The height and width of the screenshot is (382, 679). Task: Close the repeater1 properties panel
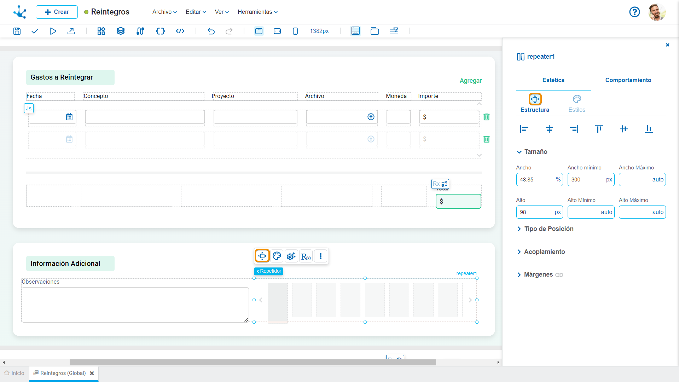pyautogui.click(x=668, y=45)
